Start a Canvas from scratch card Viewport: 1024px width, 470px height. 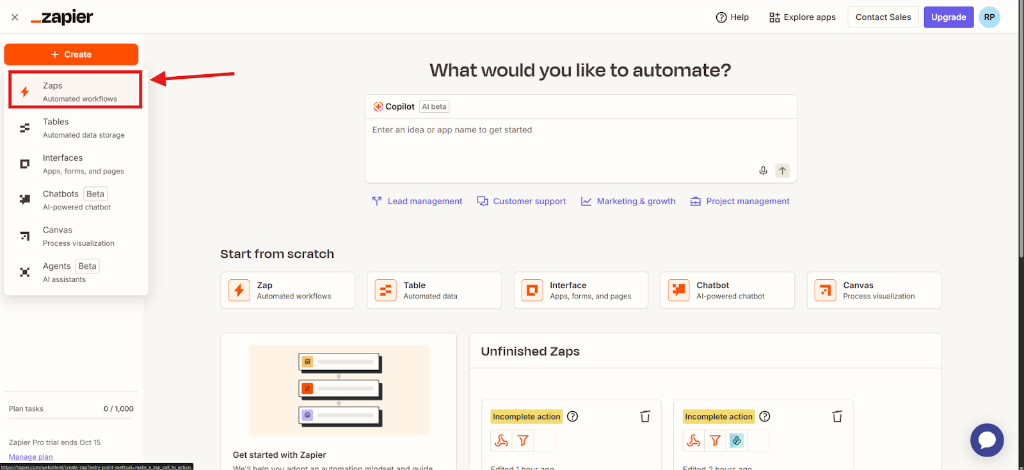click(874, 290)
